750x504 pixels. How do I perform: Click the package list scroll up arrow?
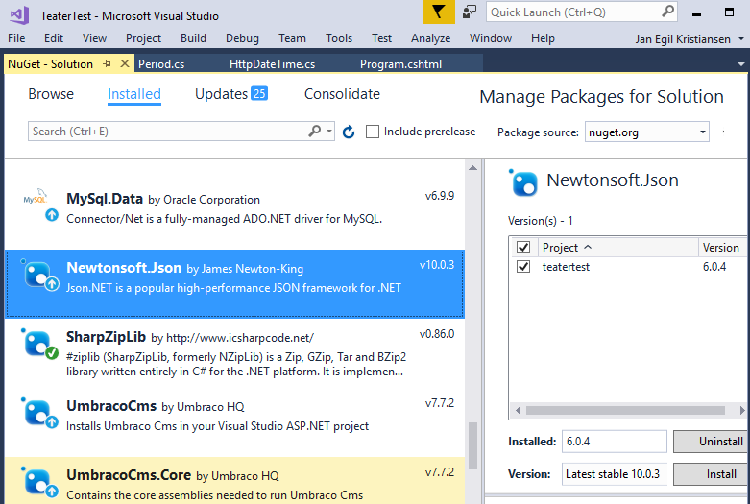point(472,168)
